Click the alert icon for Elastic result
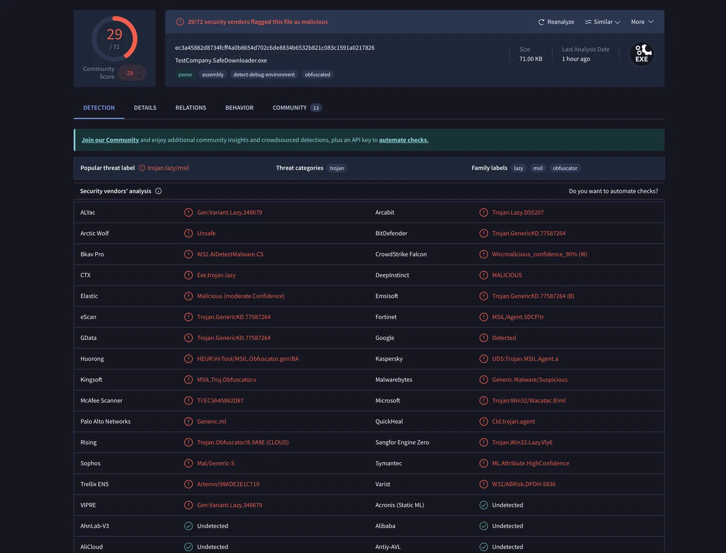 [x=189, y=296]
